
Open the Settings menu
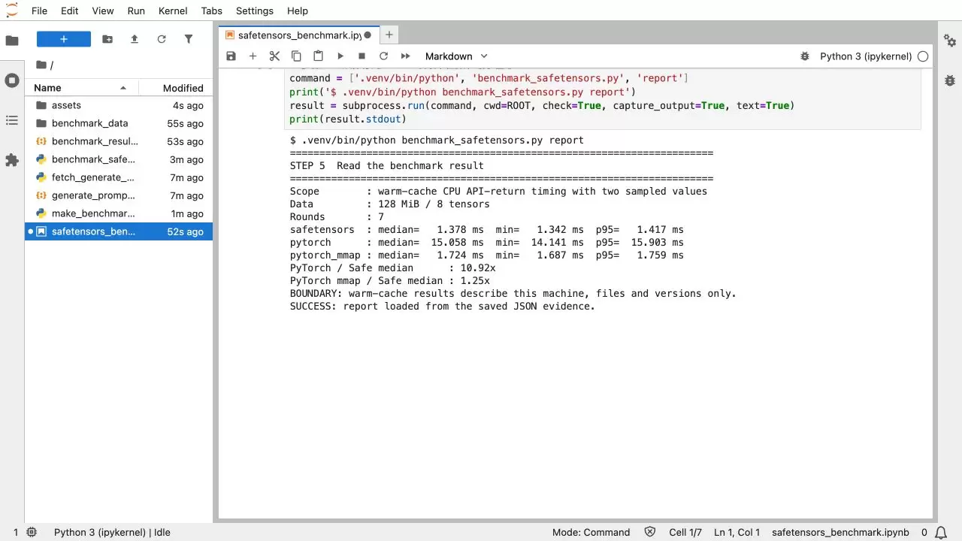(254, 11)
